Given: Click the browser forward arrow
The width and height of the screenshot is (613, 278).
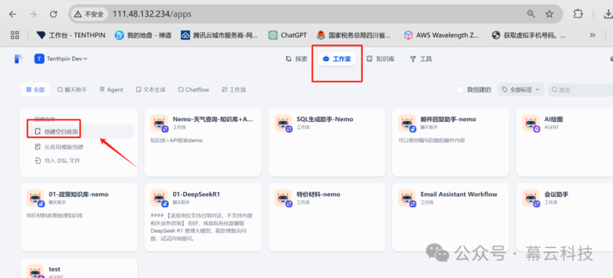Looking at the screenshot, I should pos(33,15).
